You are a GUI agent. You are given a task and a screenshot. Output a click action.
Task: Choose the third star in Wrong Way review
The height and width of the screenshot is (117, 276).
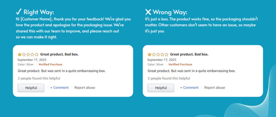[158, 54]
